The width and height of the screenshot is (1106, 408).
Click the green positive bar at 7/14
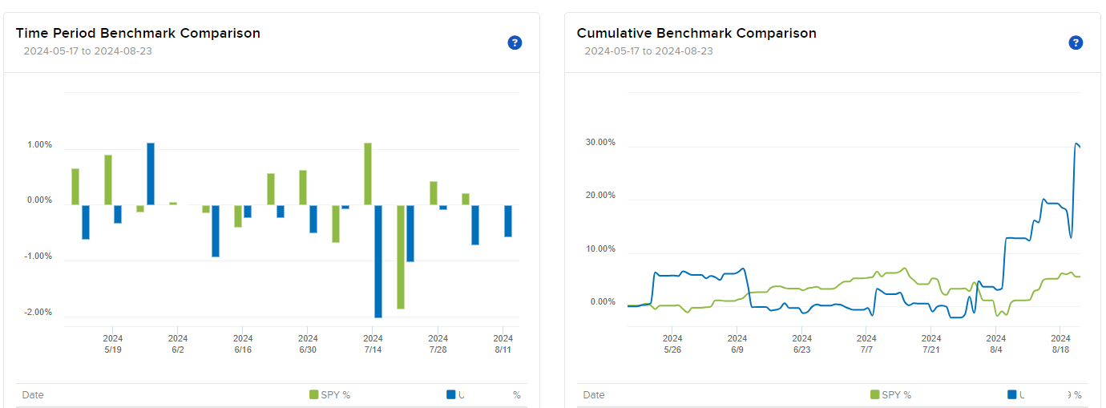tap(368, 173)
